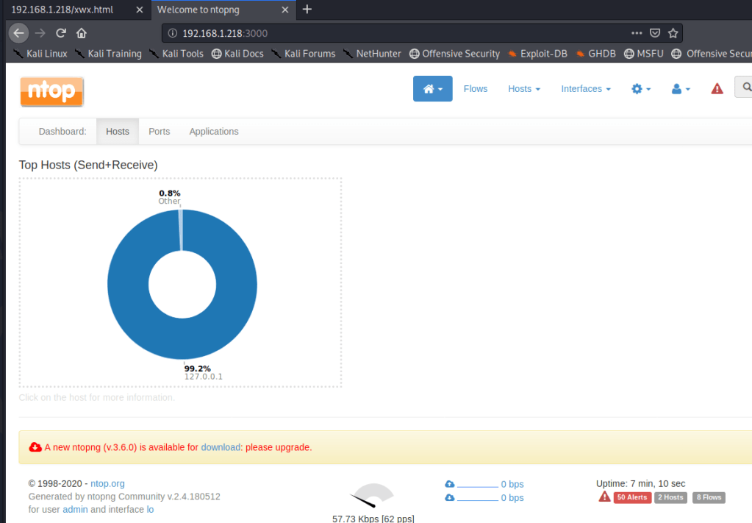Click the ntop logo
The height and width of the screenshot is (523, 752).
[x=51, y=91]
